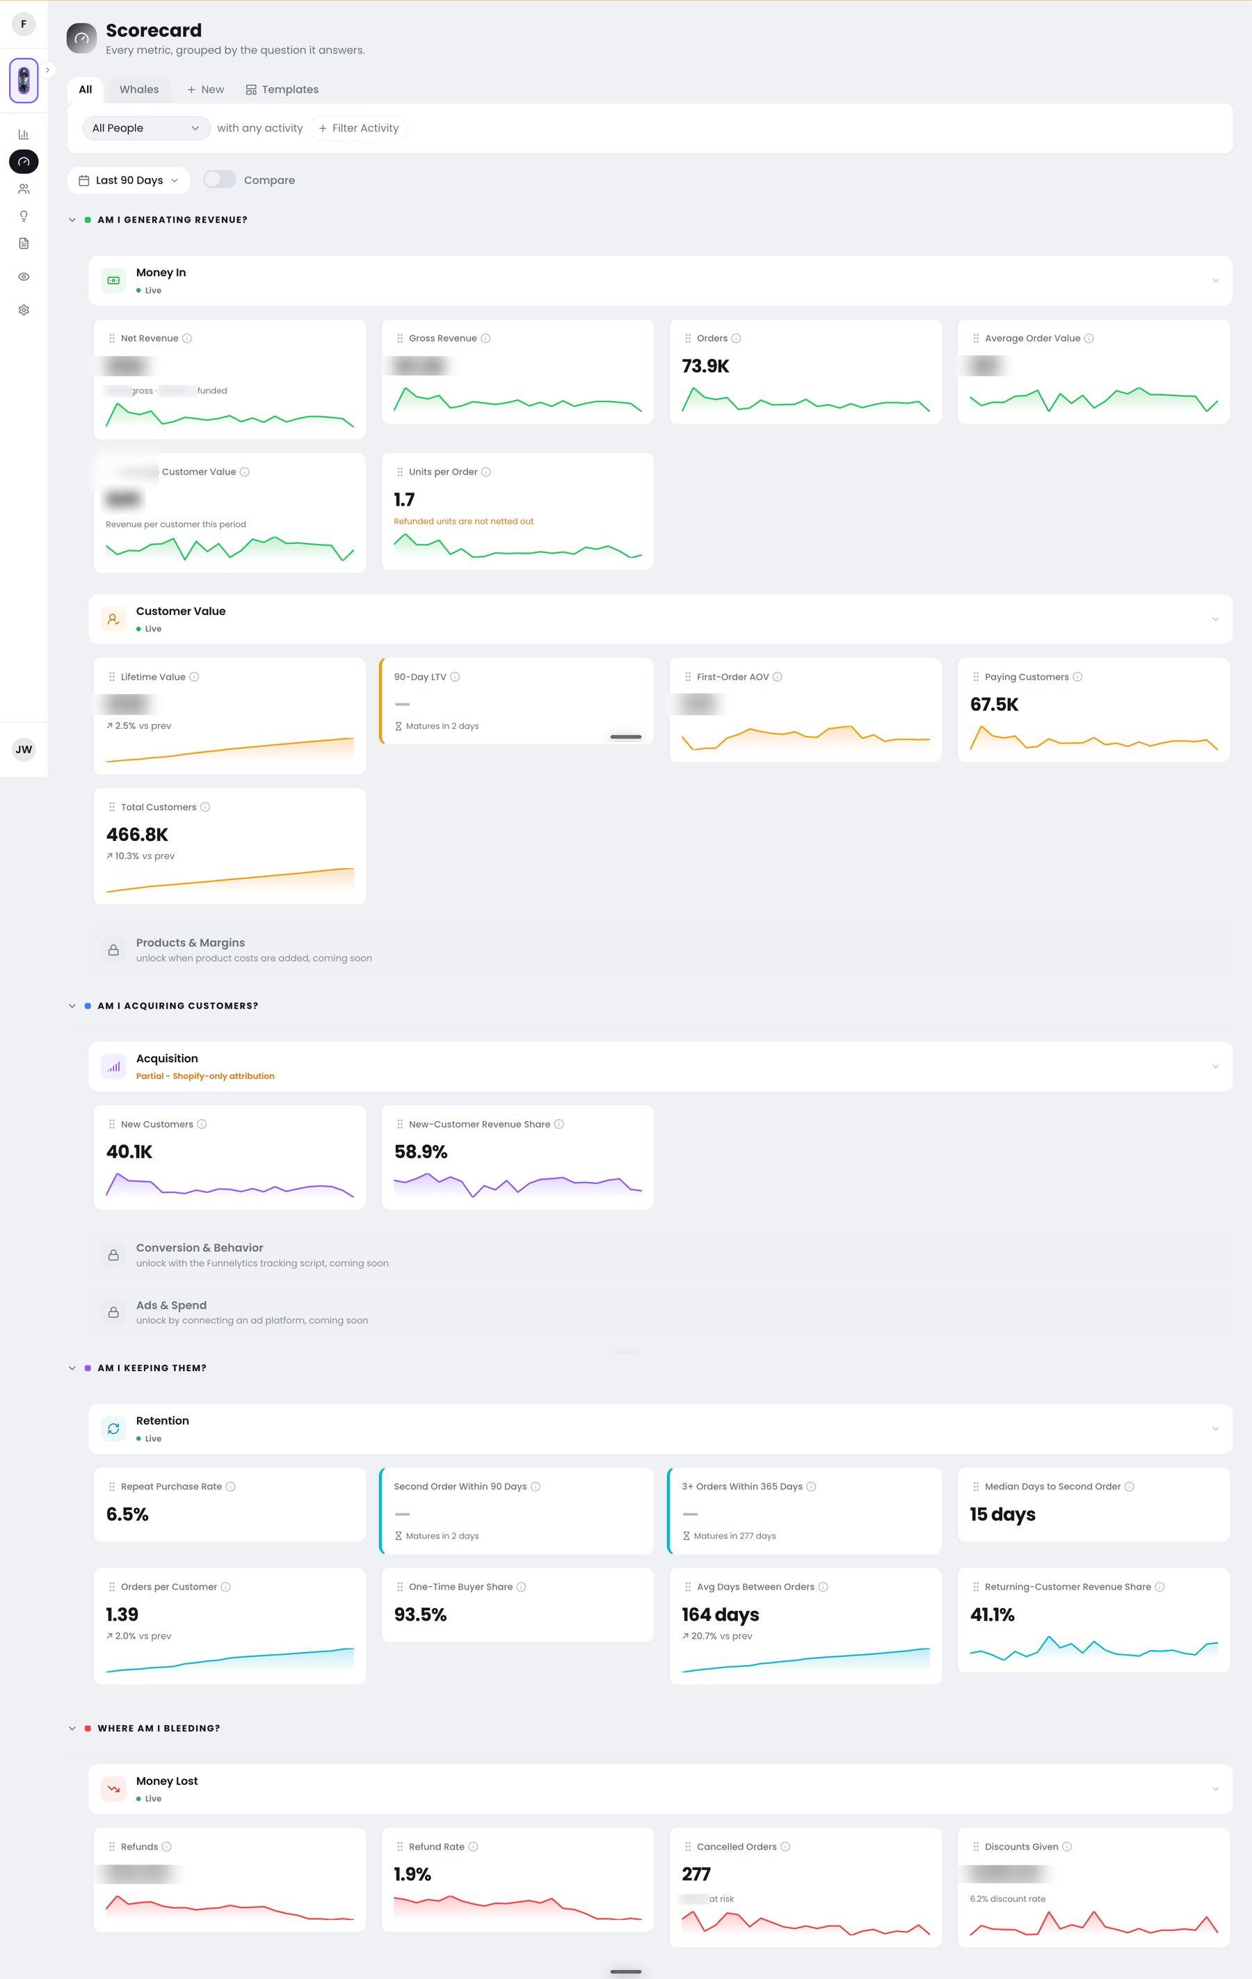Open the document reports sidebar icon
The height and width of the screenshot is (1979, 1252).
tap(24, 243)
